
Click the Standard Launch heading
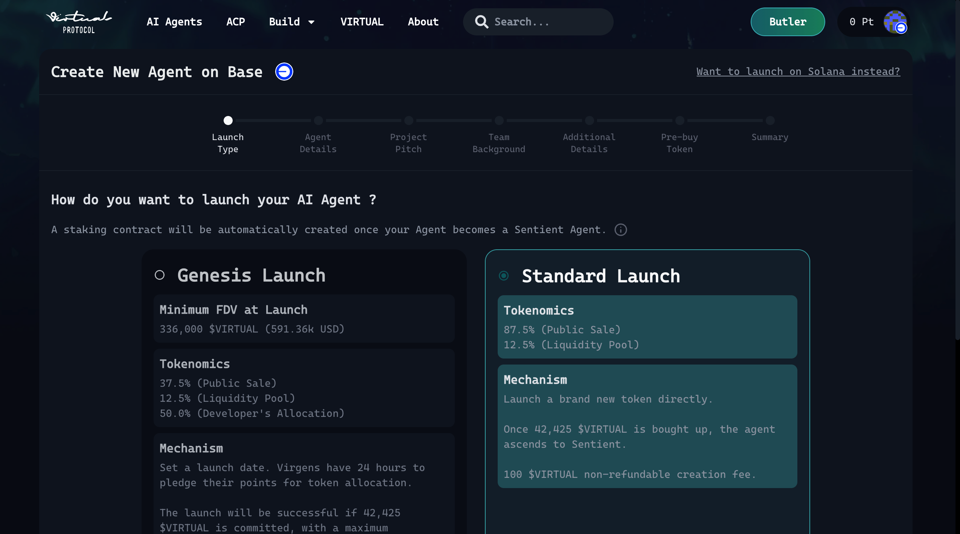pos(601,276)
